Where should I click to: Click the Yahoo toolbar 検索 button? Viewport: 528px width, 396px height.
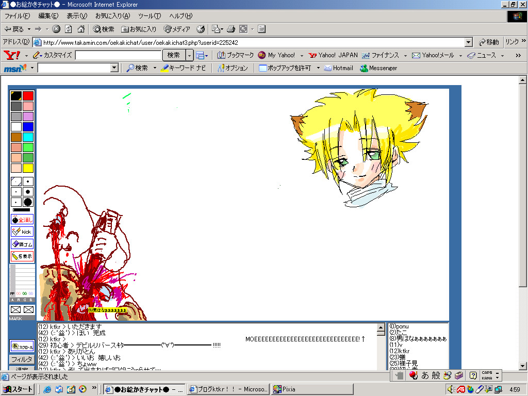pos(174,55)
